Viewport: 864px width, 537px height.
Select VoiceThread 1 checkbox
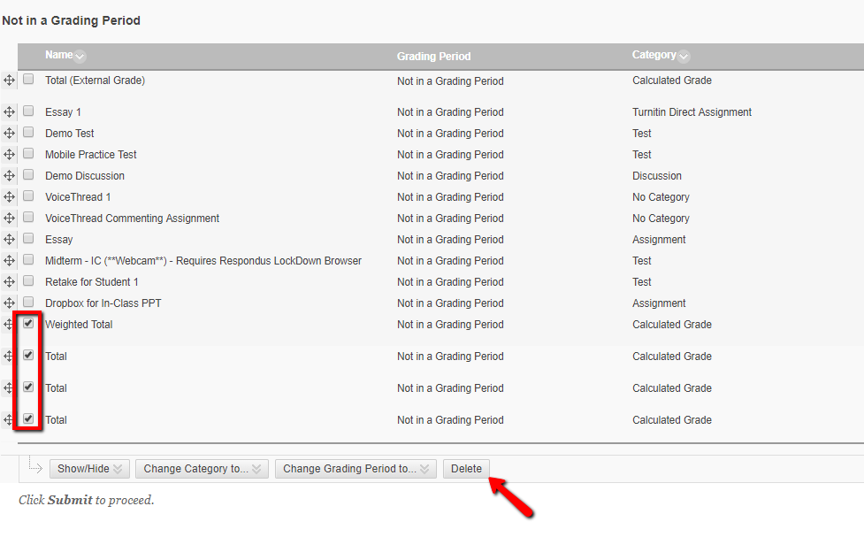pos(28,196)
